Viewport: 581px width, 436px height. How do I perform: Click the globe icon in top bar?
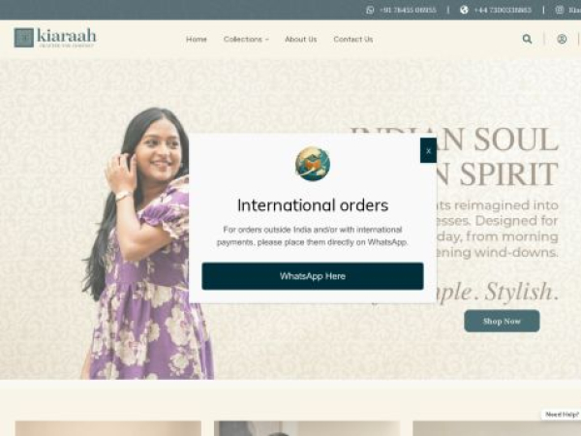coord(464,10)
